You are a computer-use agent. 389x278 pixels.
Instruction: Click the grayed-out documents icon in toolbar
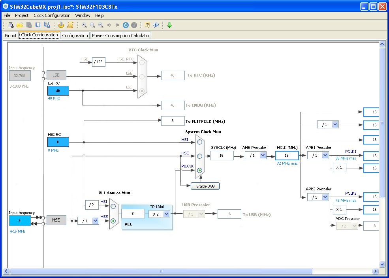[29, 25]
